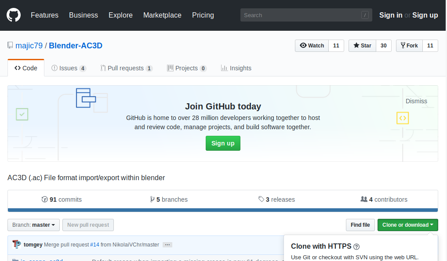Open the Branch: master dropdown
The image size is (447, 261).
coord(34,225)
